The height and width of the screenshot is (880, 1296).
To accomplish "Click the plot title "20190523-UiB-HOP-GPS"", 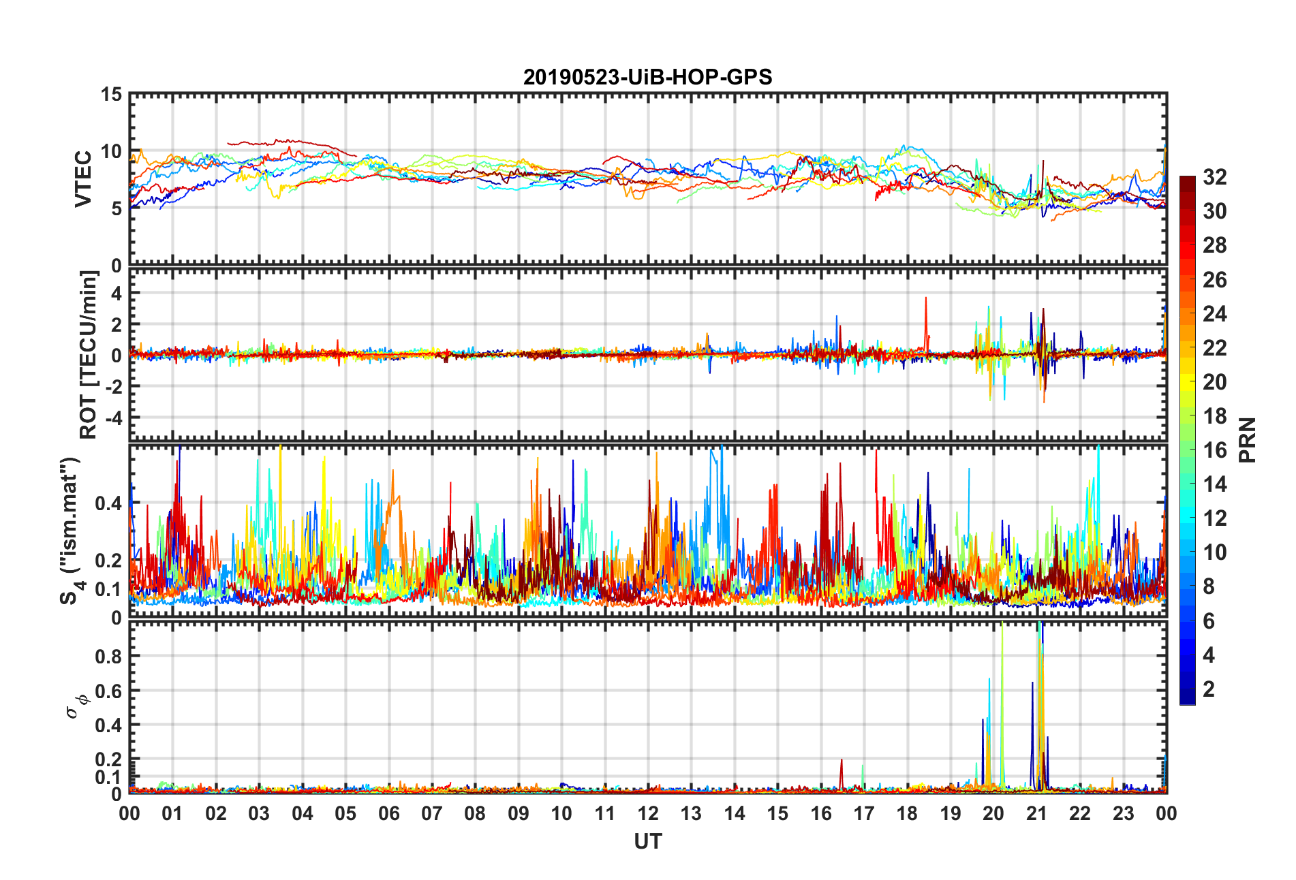I will click(x=647, y=77).
